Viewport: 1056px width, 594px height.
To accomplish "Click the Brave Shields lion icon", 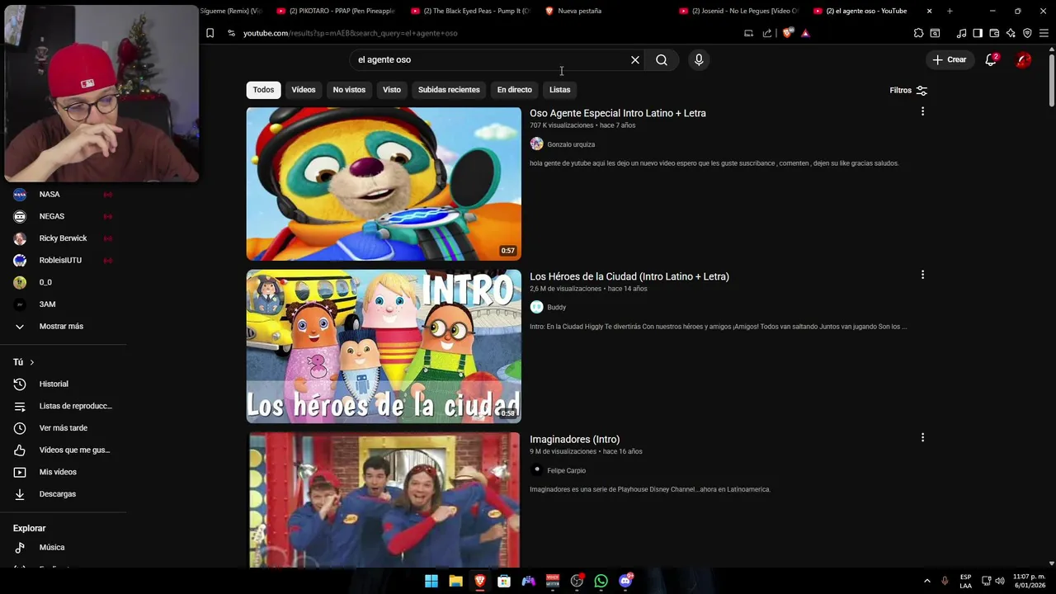I will point(787,33).
